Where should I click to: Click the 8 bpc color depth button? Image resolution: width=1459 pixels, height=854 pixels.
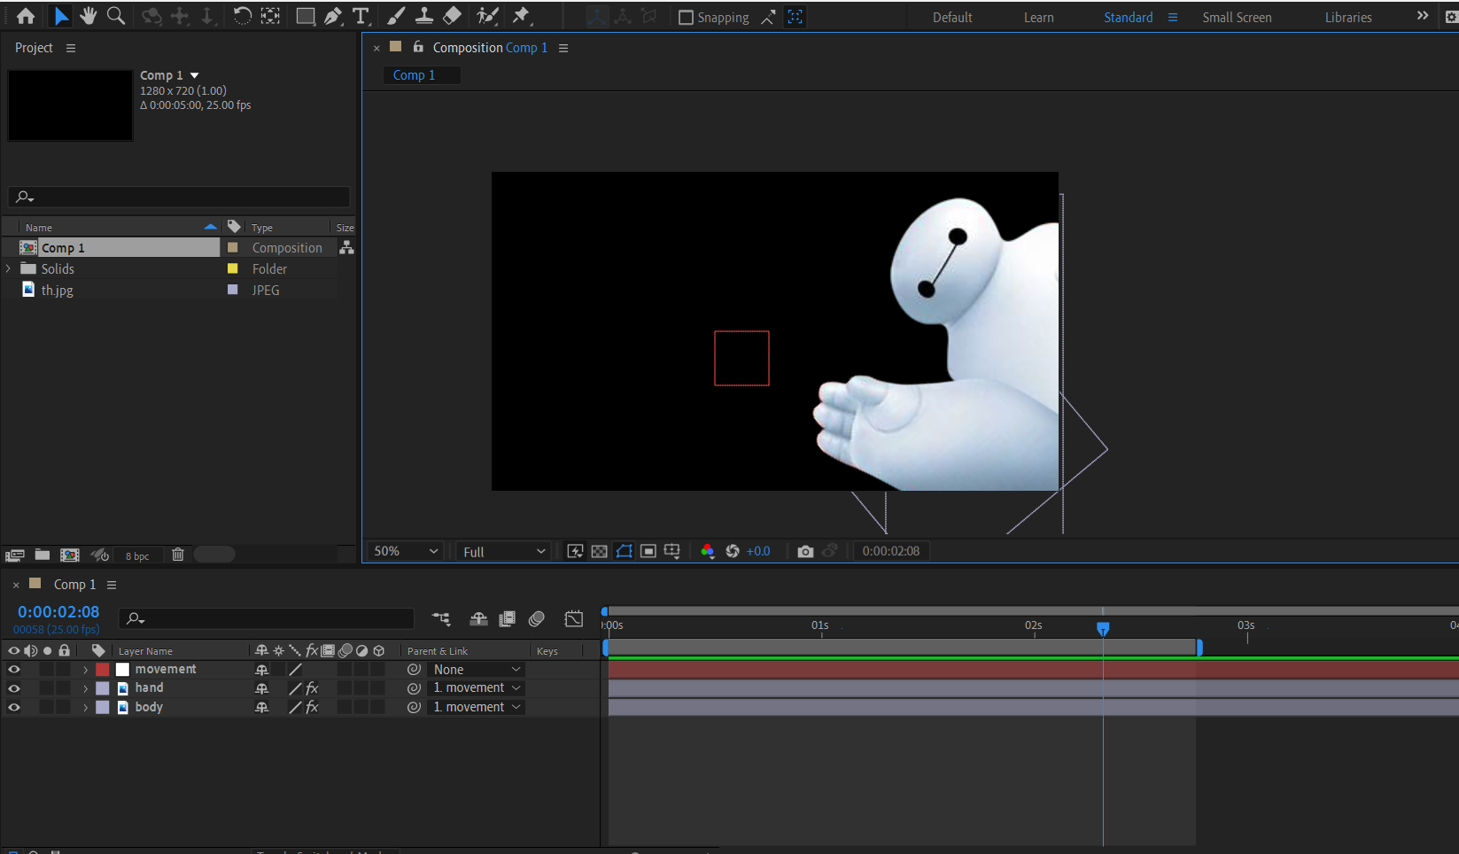pos(137,555)
